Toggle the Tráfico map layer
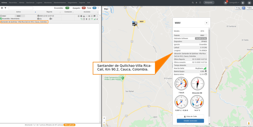The height and width of the screenshot is (127, 253). point(249,8)
